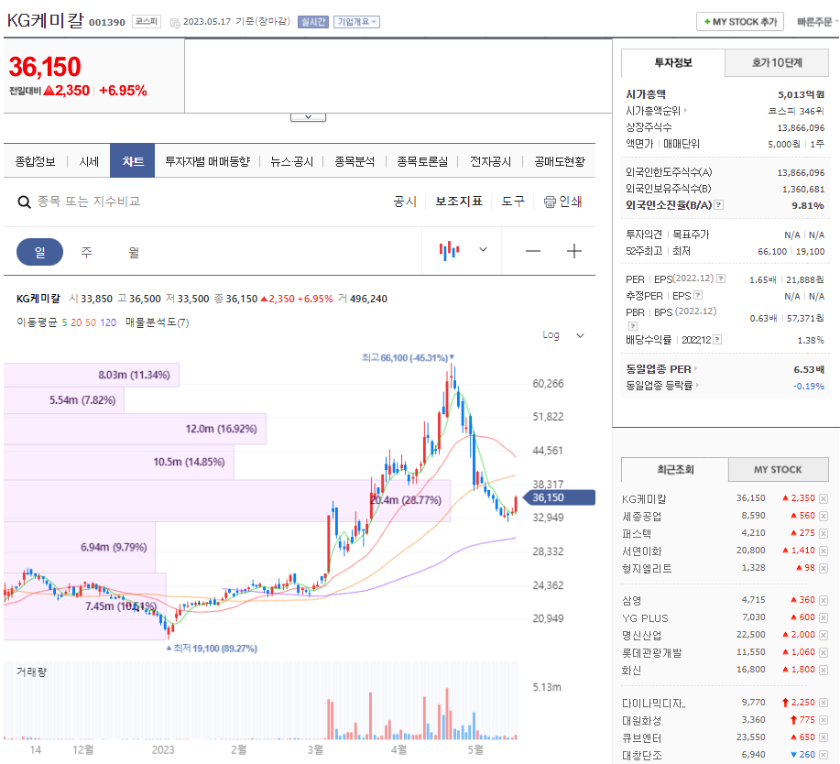Toggle the 50-day moving average
The height and width of the screenshot is (764, 840).
click(x=91, y=322)
